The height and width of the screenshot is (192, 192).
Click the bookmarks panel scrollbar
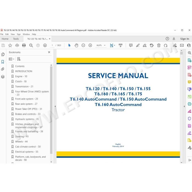(x=51, y=110)
